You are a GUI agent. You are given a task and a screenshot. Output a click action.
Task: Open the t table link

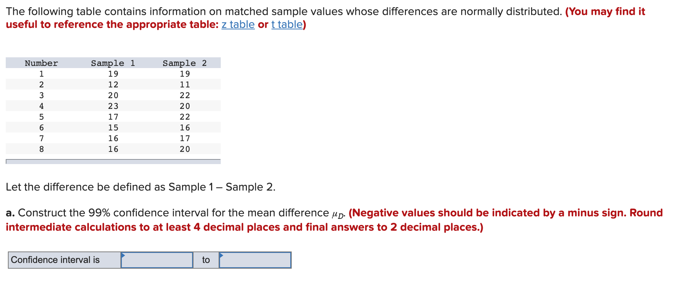tap(287, 24)
